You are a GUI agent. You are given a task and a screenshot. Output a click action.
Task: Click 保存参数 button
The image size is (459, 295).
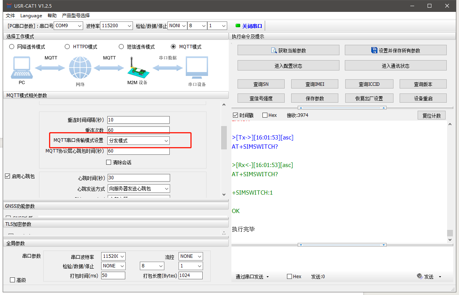[315, 98]
